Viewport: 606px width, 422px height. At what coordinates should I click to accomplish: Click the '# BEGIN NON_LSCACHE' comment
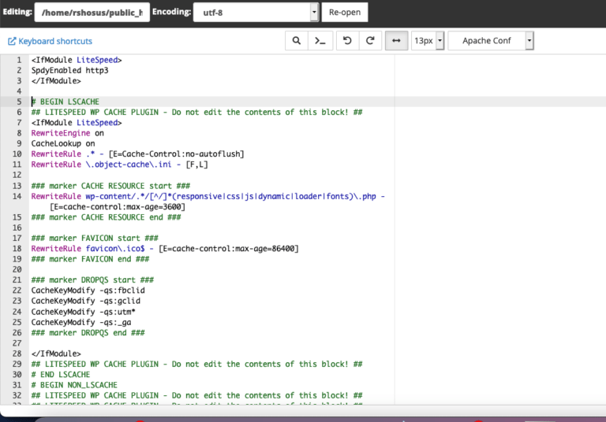(74, 385)
